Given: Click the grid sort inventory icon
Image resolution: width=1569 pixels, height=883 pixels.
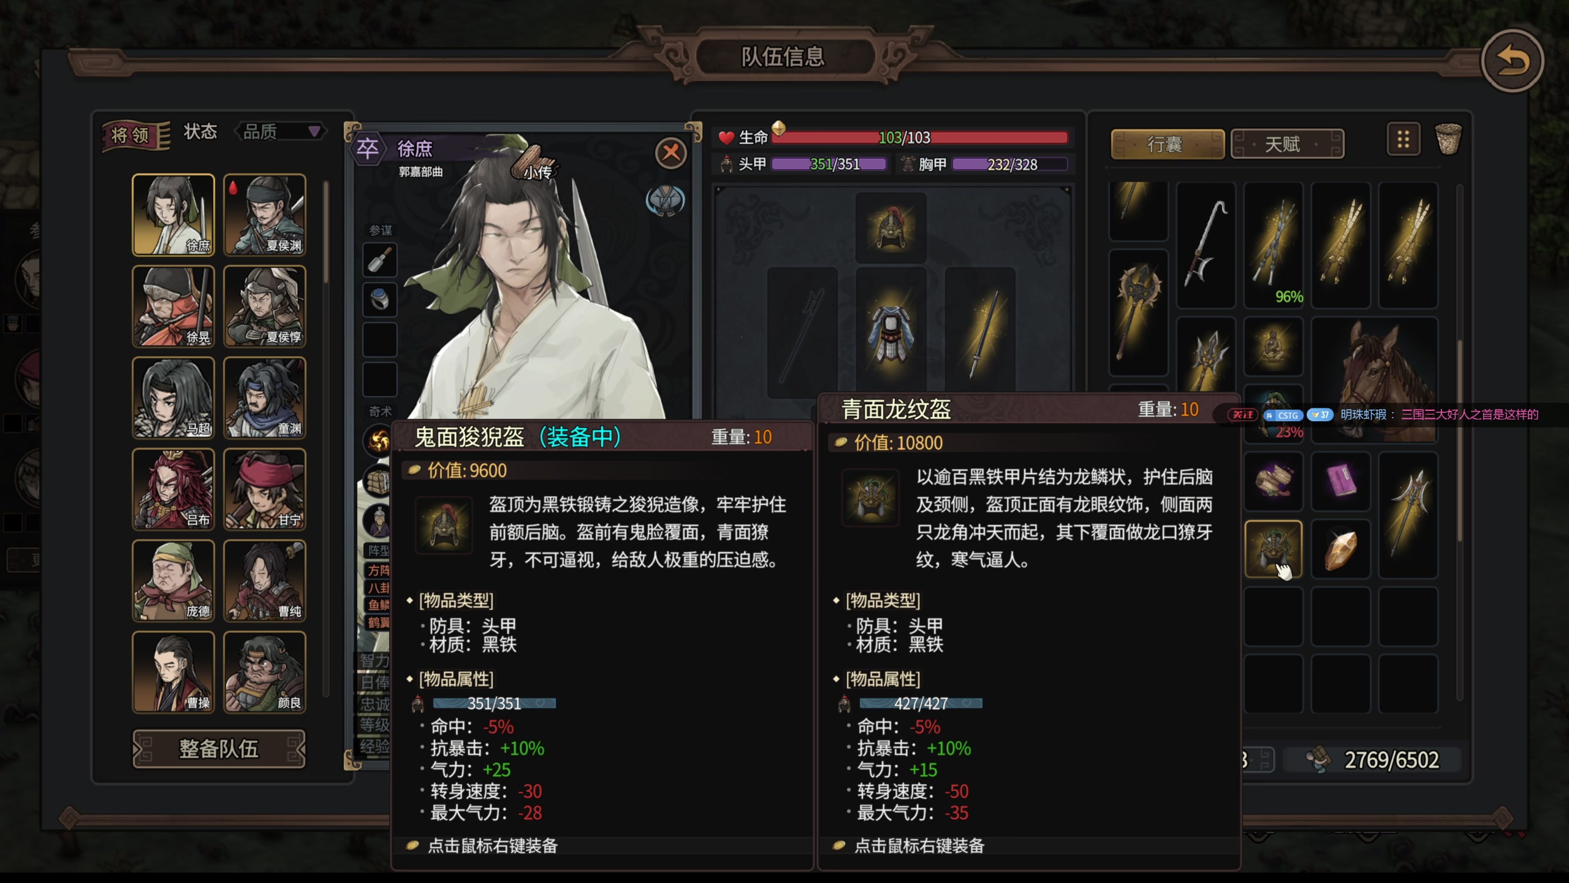Looking at the screenshot, I should tap(1403, 140).
